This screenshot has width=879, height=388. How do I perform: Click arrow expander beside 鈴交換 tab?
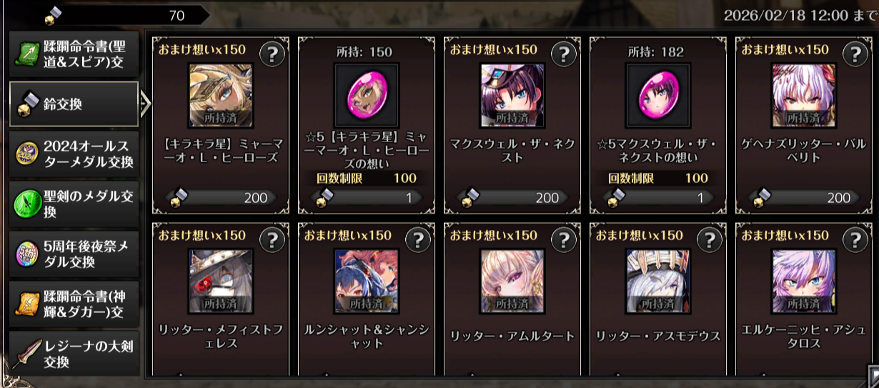click(145, 104)
